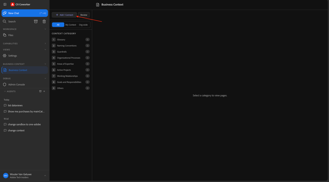Select the Working Relationships category
This screenshot has height=182, width=329.
click(x=71, y=76)
